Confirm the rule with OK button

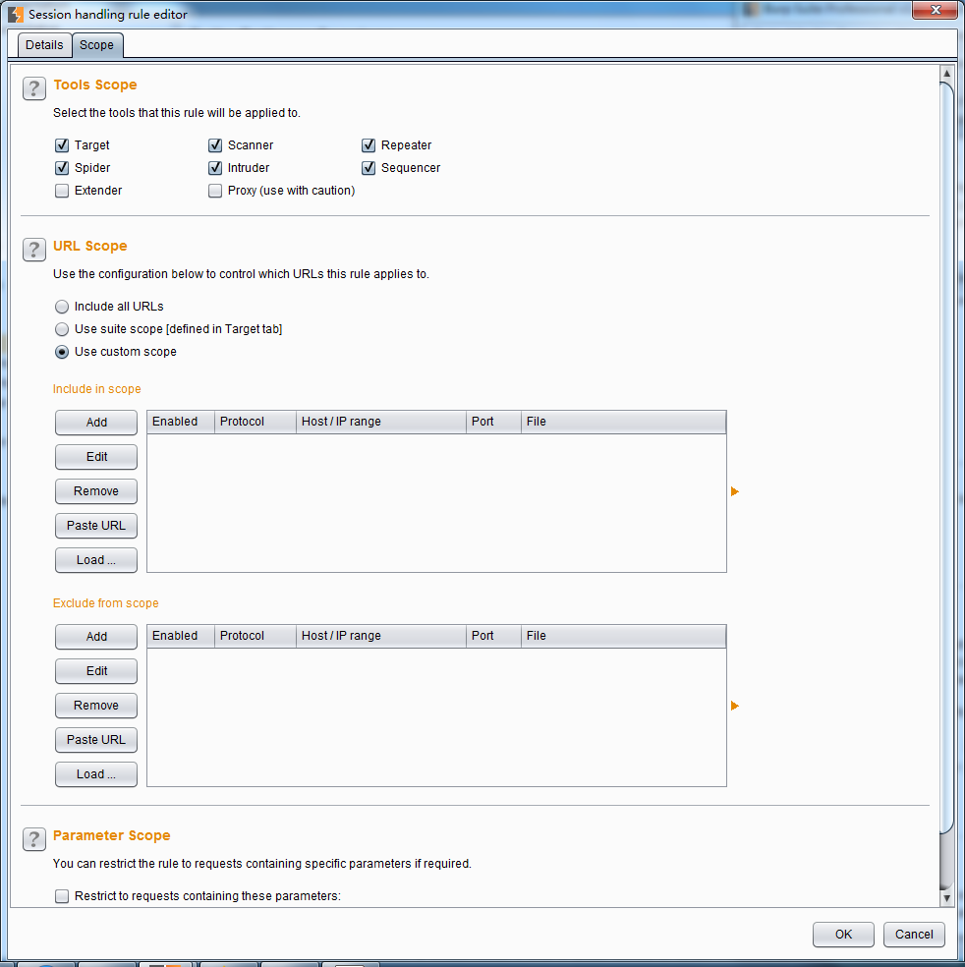(x=843, y=935)
